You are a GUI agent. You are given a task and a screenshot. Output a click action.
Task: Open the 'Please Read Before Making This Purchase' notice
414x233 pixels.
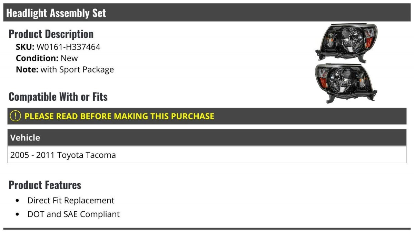point(119,116)
